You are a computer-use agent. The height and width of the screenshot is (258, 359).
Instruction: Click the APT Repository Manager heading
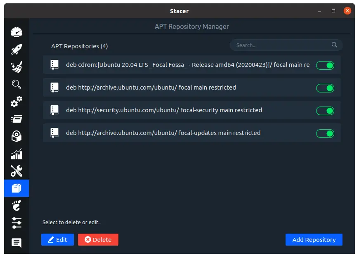pos(191,26)
